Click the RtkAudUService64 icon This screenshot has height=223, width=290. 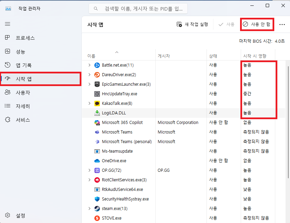pyautogui.click(x=97, y=190)
